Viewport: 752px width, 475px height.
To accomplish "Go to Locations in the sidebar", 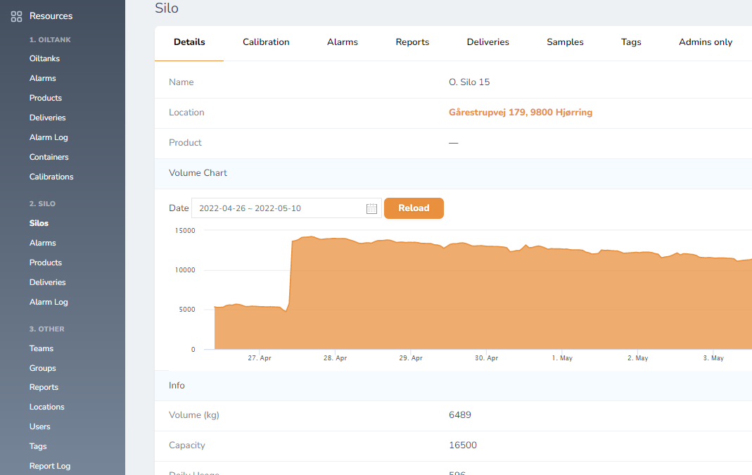I will pos(46,407).
